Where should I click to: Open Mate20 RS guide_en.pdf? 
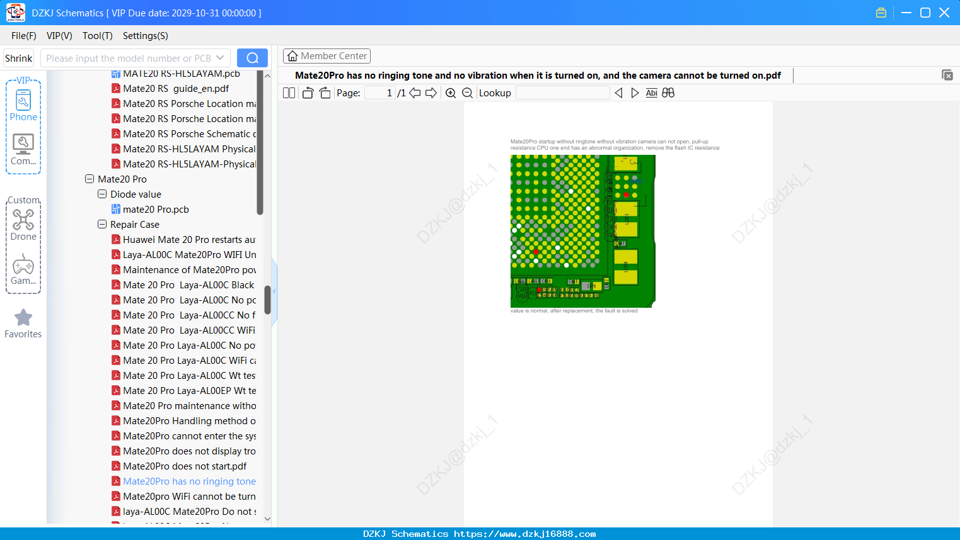(x=176, y=88)
